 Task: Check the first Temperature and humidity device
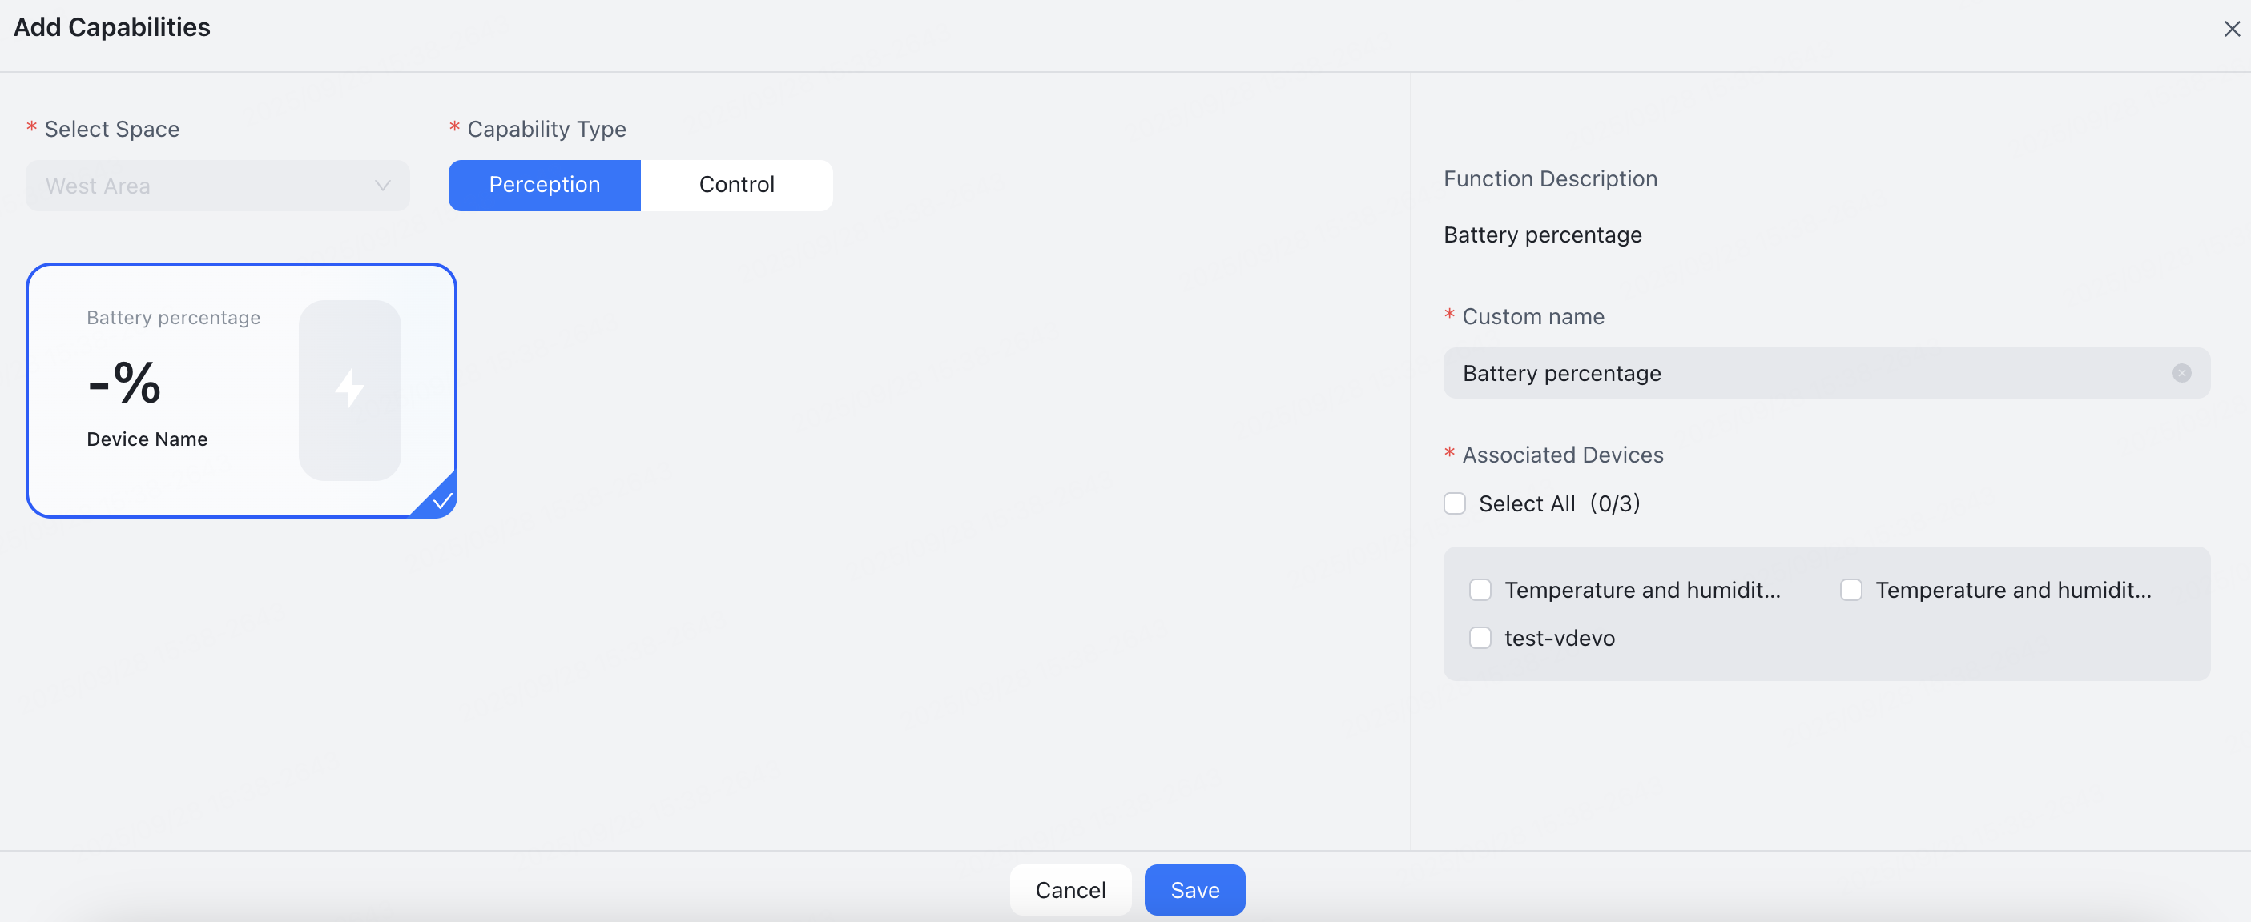tap(1480, 590)
